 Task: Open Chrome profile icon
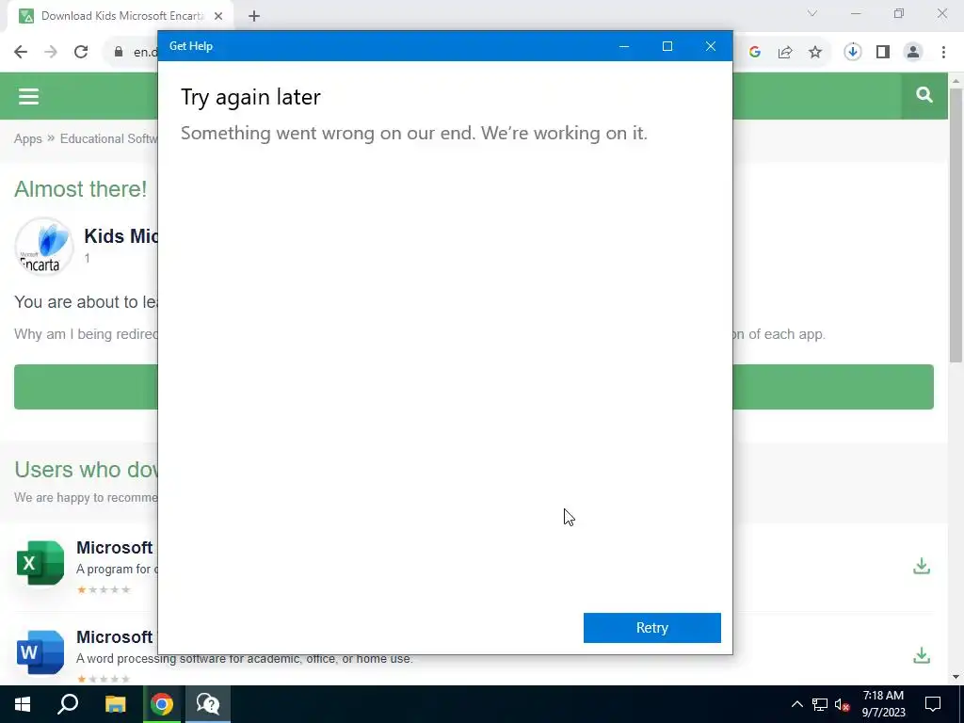(x=913, y=53)
